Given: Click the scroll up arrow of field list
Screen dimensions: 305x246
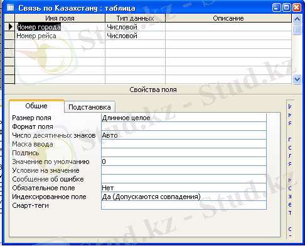Looking at the screenshot, I should point(297,19).
